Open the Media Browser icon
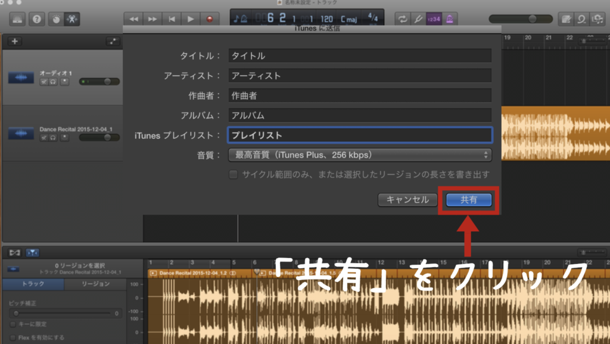Image resolution: width=610 pixels, height=344 pixels. (x=597, y=19)
